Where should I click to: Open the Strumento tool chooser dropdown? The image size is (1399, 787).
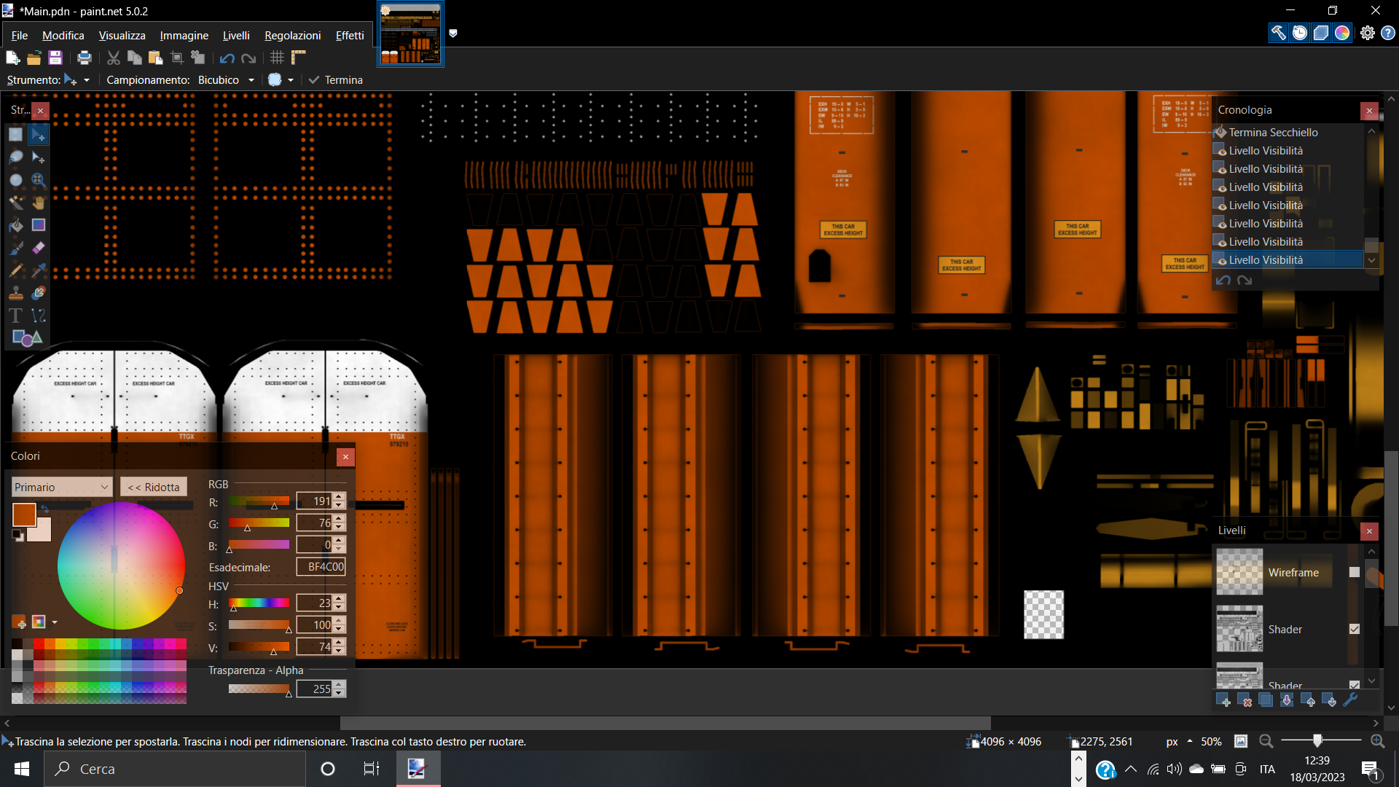point(86,80)
